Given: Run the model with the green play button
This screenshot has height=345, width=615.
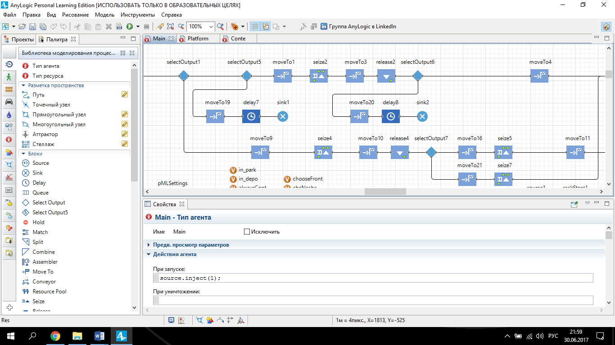Looking at the screenshot, I should [130, 27].
